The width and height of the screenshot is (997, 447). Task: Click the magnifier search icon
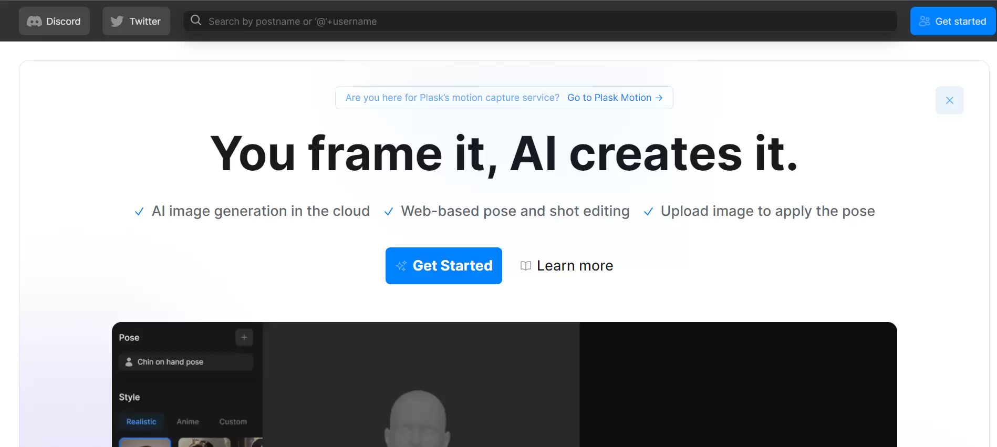[196, 20]
